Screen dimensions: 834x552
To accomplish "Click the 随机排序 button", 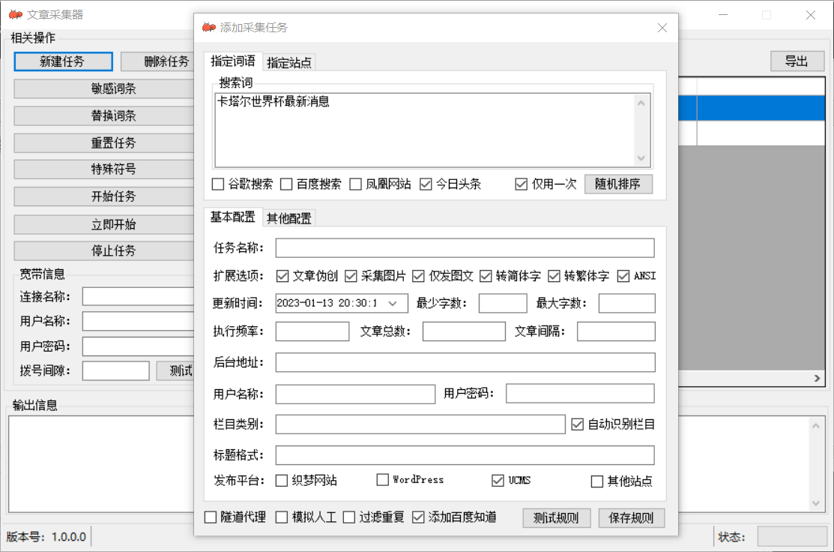I will point(618,184).
